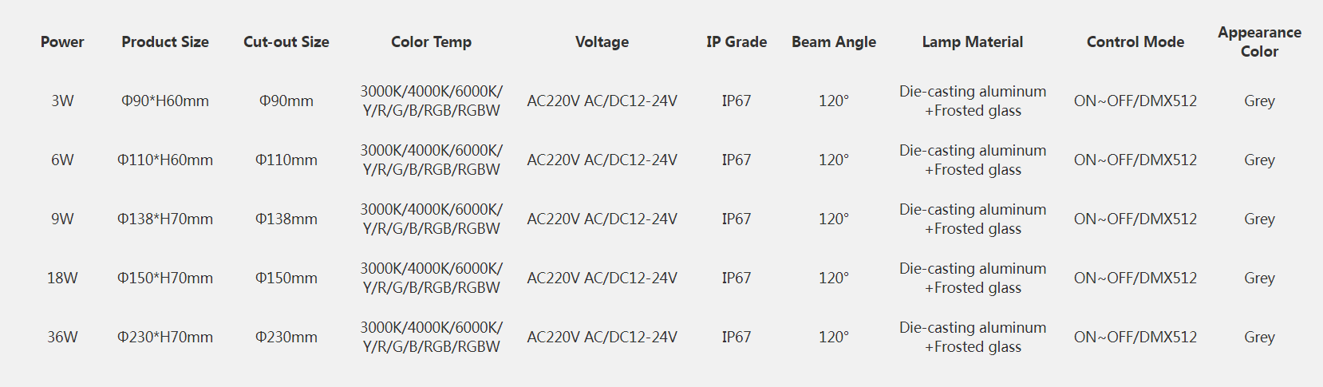Click the Φ138mm cut-out size cell

pyautogui.click(x=286, y=219)
